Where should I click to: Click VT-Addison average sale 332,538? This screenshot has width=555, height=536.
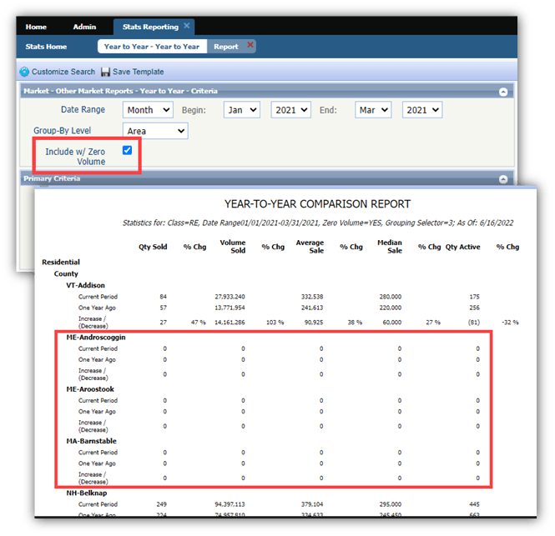pyautogui.click(x=312, y=297)
